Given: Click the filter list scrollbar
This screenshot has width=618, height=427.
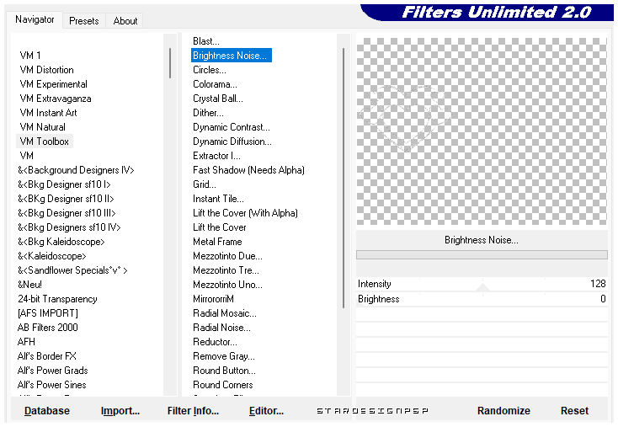Looking at the screenshot, I should point(344,178).
